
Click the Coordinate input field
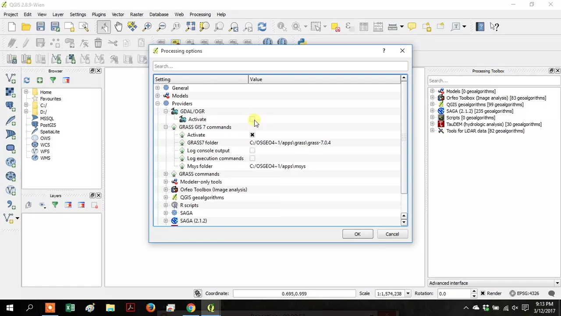point(294,294)
